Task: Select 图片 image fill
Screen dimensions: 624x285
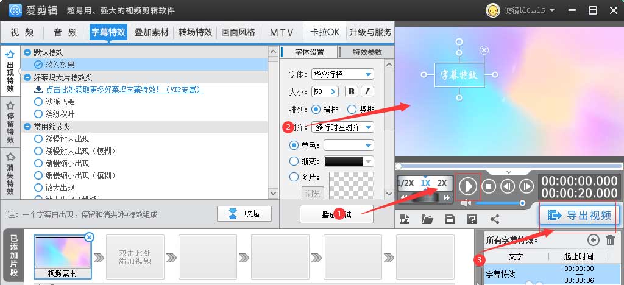Action: (294, 177)
